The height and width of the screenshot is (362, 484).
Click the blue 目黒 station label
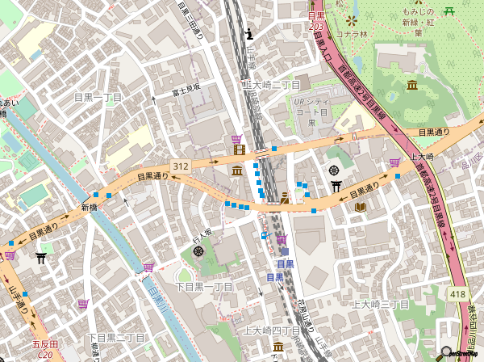(x=286, y=264)
